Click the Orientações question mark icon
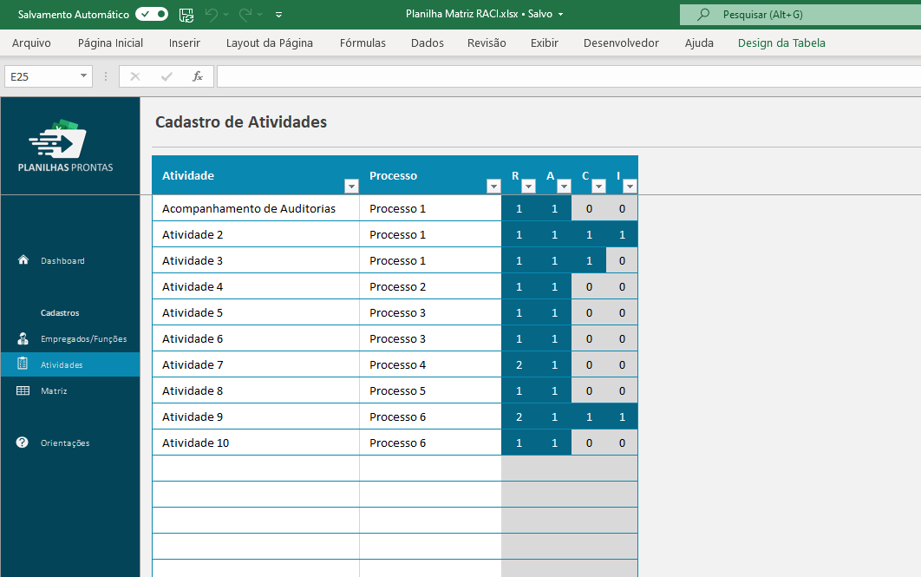This screenshot has height=577, width=921. (21, 443)
